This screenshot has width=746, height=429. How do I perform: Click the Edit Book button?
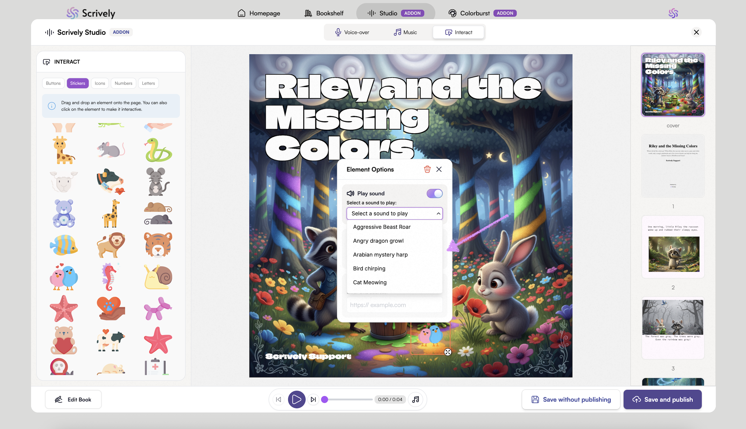[x=73, y=399]
